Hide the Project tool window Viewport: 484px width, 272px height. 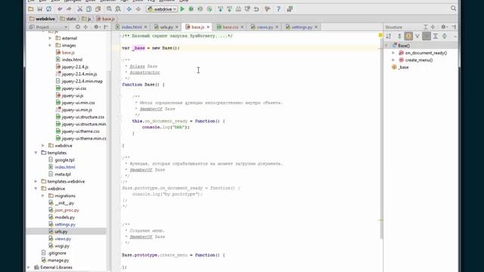point(106,27)
